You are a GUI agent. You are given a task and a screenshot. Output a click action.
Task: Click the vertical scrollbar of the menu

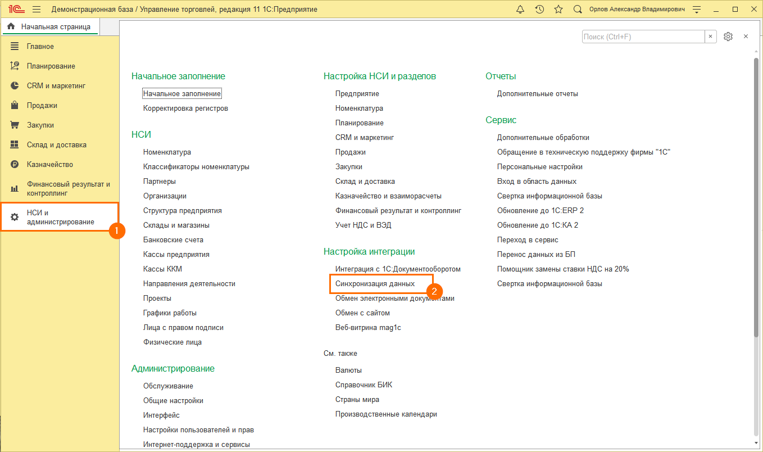click(756, 197)
